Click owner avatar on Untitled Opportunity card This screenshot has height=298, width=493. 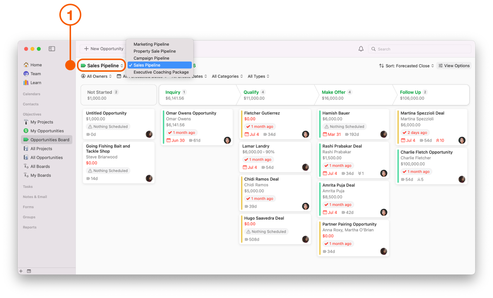pos(149,134)
